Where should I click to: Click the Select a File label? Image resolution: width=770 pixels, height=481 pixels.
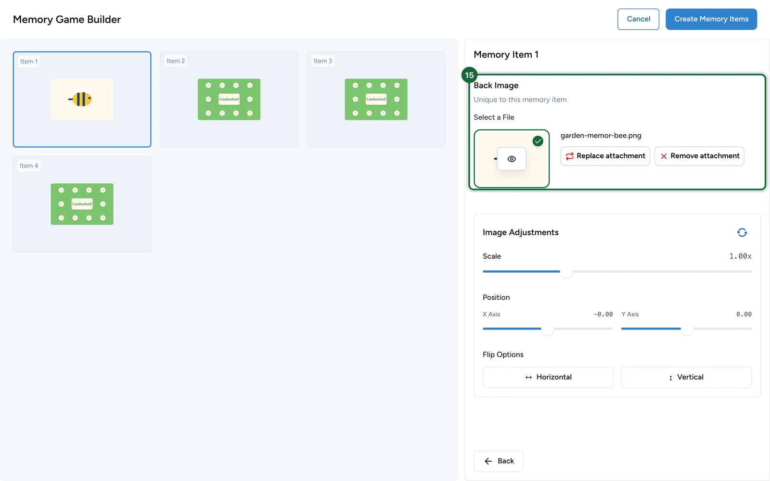494,117
